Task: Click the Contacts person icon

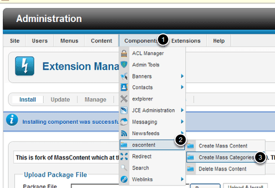Action: [x=124, y=87]
